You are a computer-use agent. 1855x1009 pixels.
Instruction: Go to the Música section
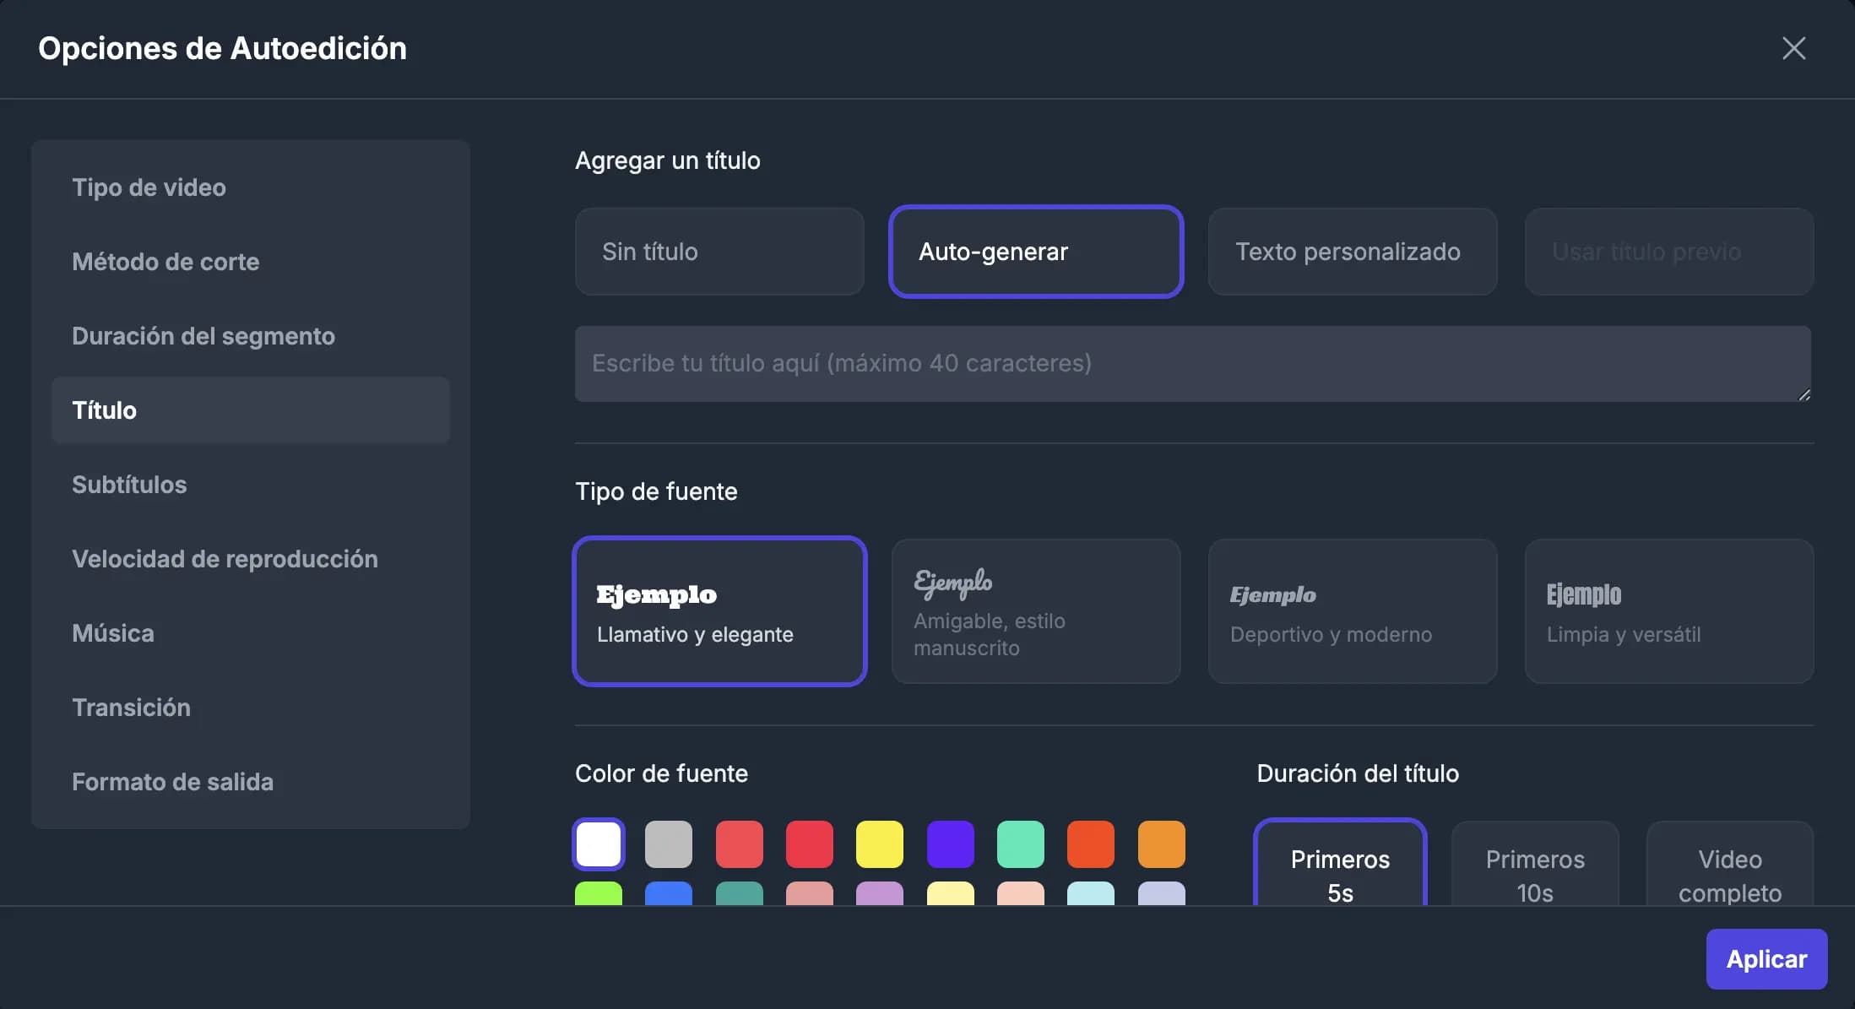click(x=112, y=633)
